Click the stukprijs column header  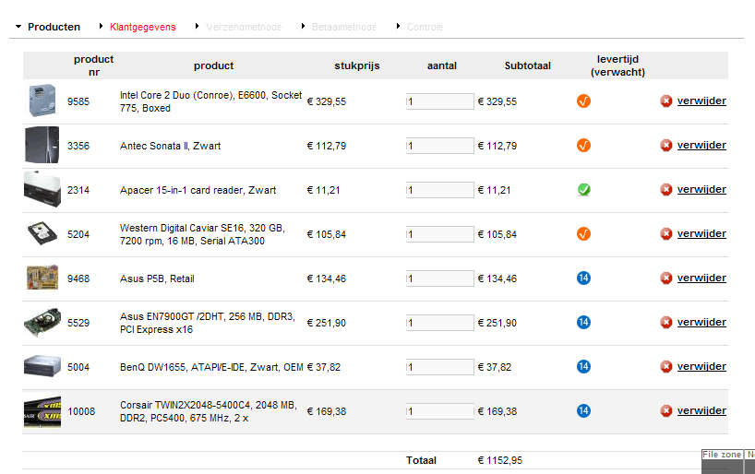coord(357,65)
